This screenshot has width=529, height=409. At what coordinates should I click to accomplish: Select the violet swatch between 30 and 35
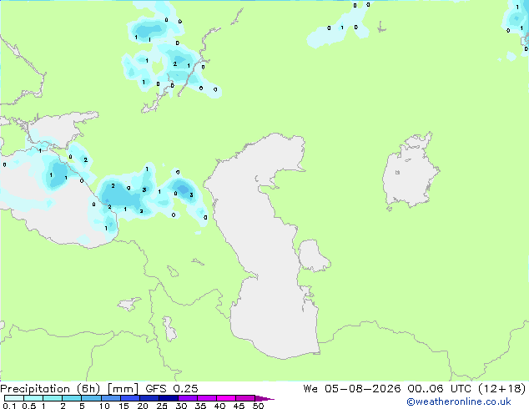pos(188,398)
